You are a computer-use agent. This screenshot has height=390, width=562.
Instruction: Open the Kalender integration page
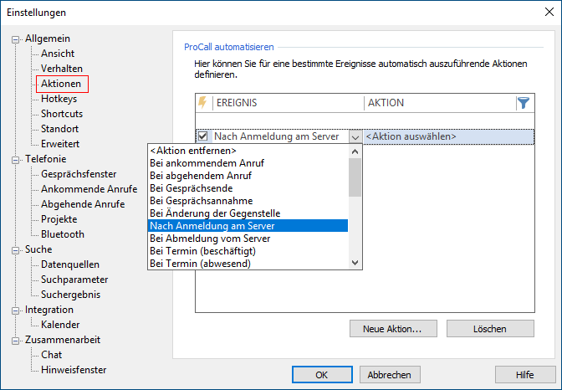[x=60, y=325]
